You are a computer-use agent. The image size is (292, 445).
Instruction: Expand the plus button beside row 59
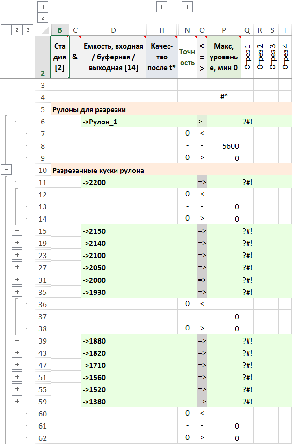tap(17, 401)
